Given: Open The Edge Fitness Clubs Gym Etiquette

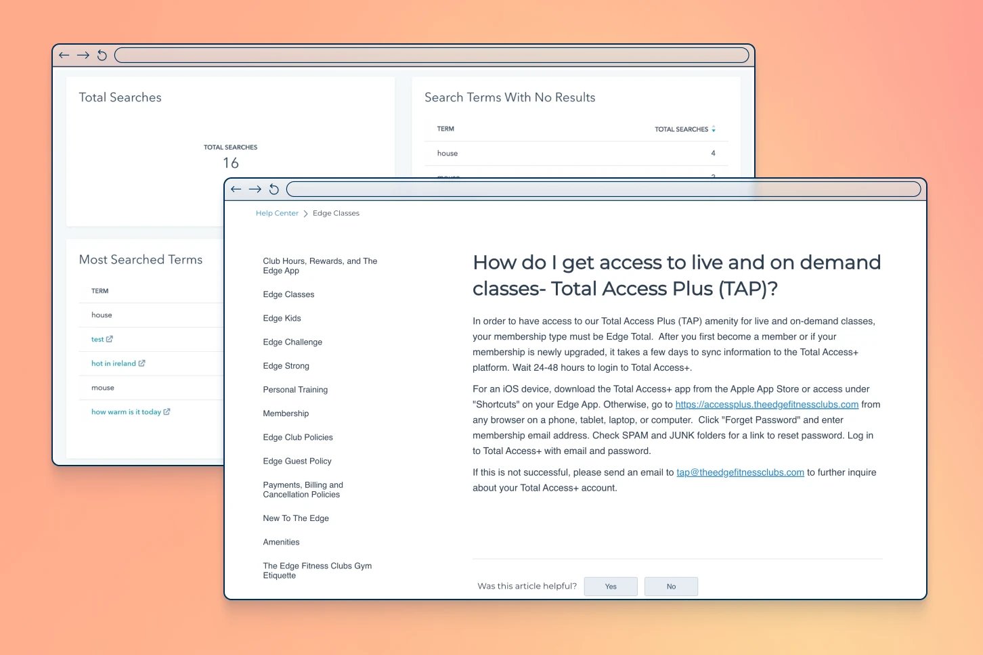Looking at the screenshot, I should [x=317, y=570].
